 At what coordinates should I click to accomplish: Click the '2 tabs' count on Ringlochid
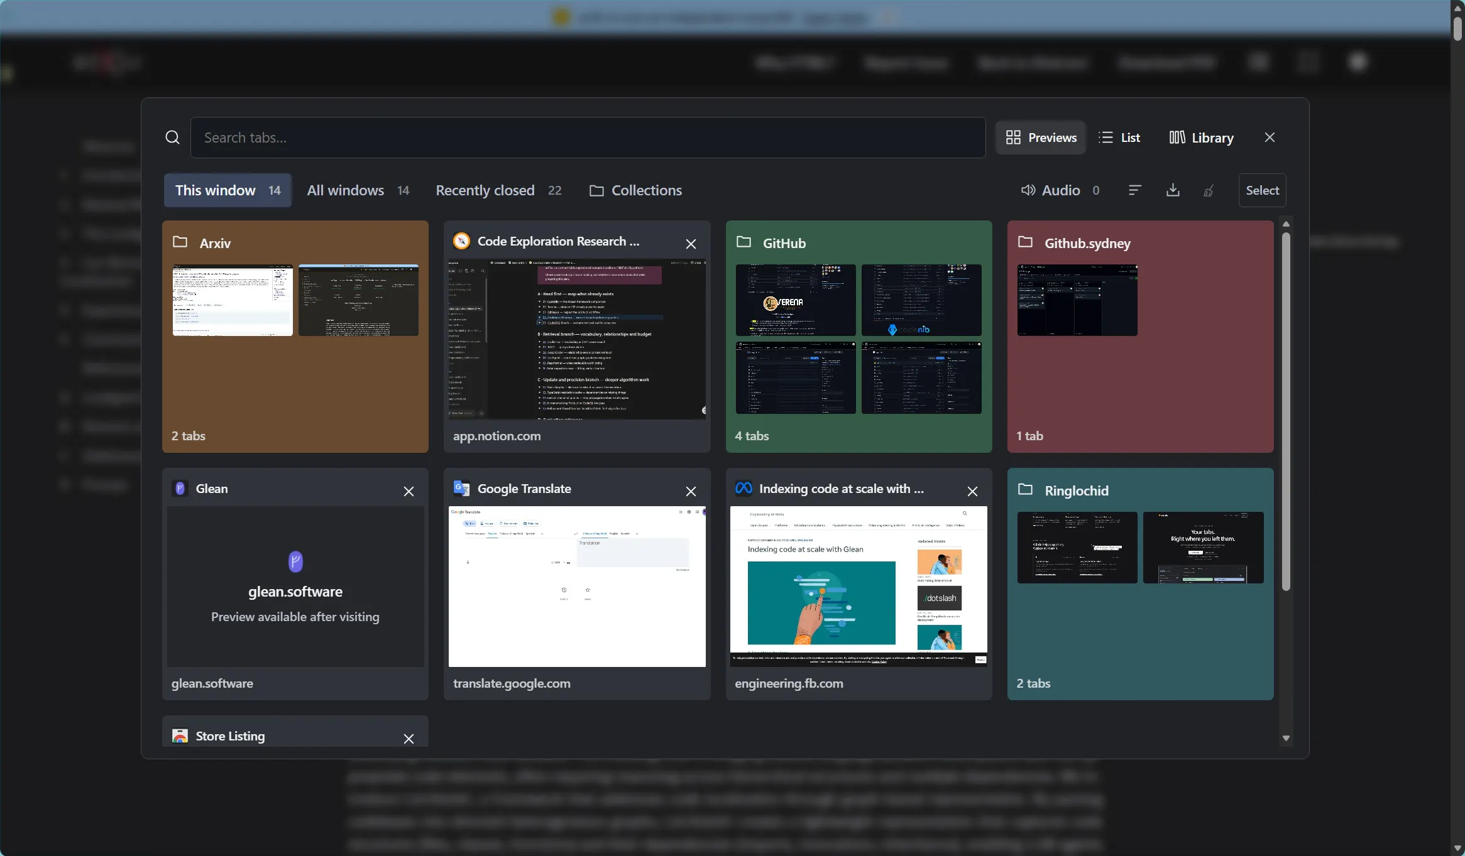click(x=1033, y=683)
